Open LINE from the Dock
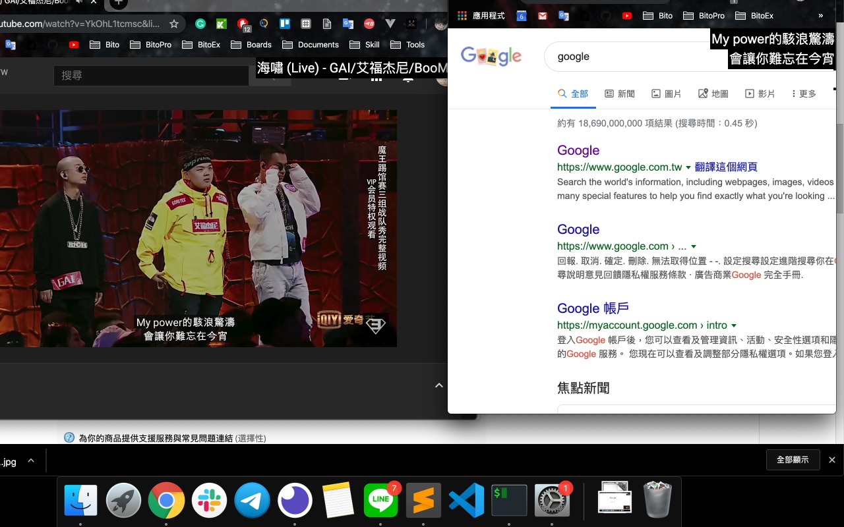The image size is (844, 527). tap(380, 500)
